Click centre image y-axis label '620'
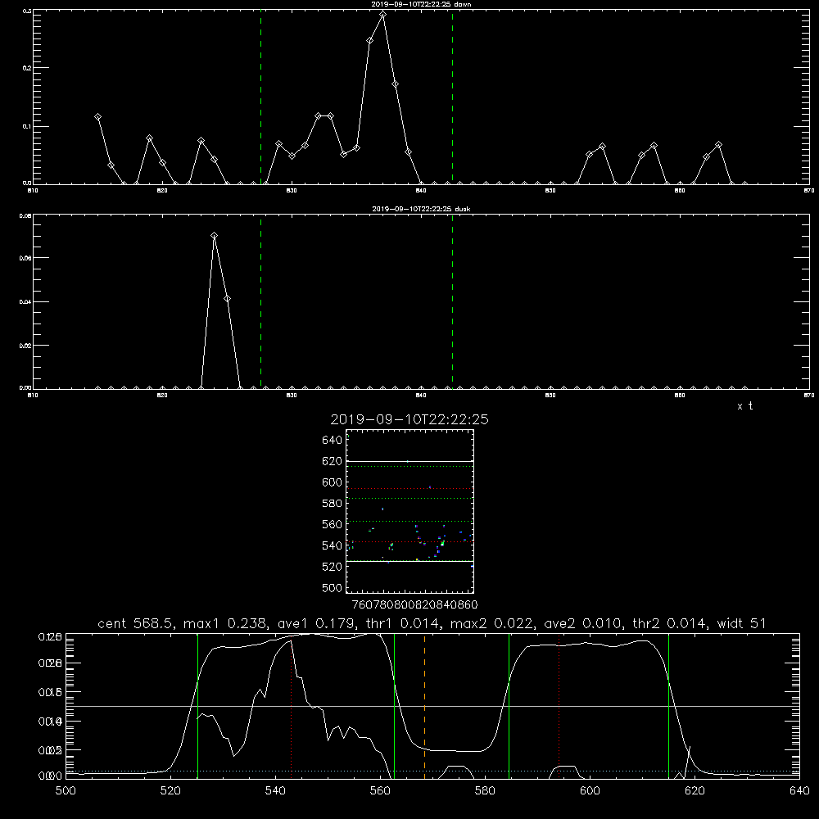Viewport: 819px width, 819px height. (333, 461)
